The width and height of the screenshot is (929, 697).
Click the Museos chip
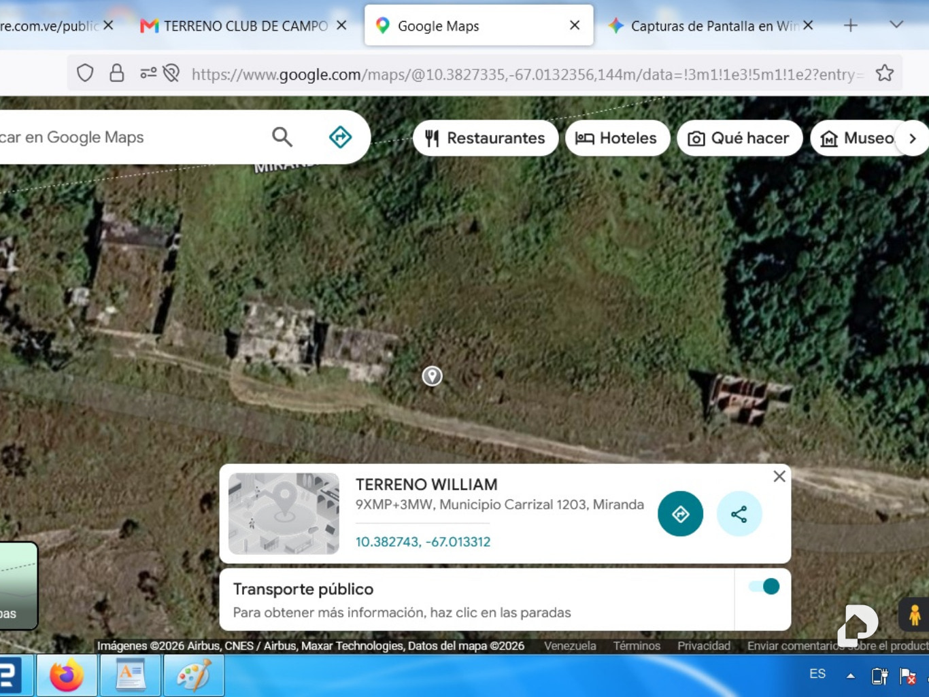(858, 138)
